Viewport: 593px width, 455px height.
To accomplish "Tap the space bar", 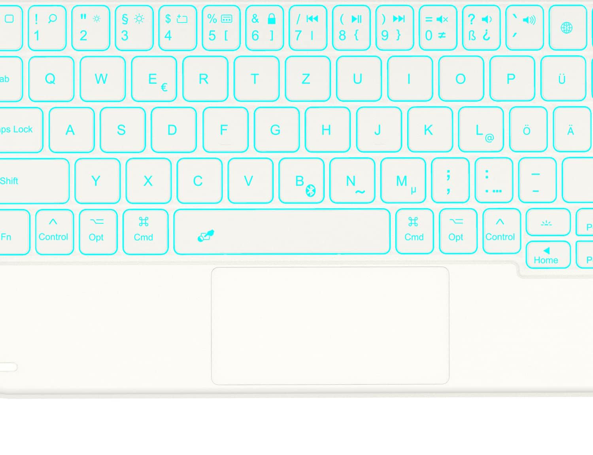I will point(282,232).
